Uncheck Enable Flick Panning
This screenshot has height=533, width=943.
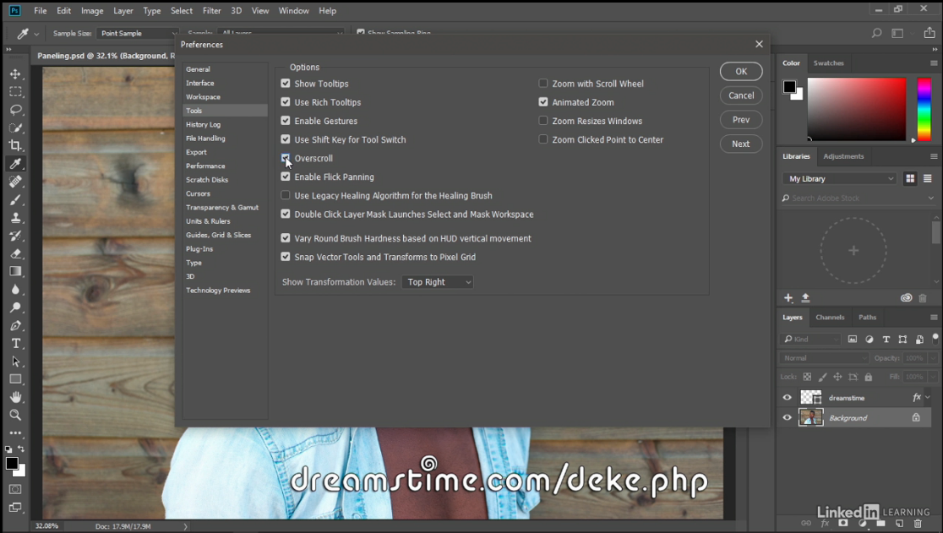tap(286, 177)
